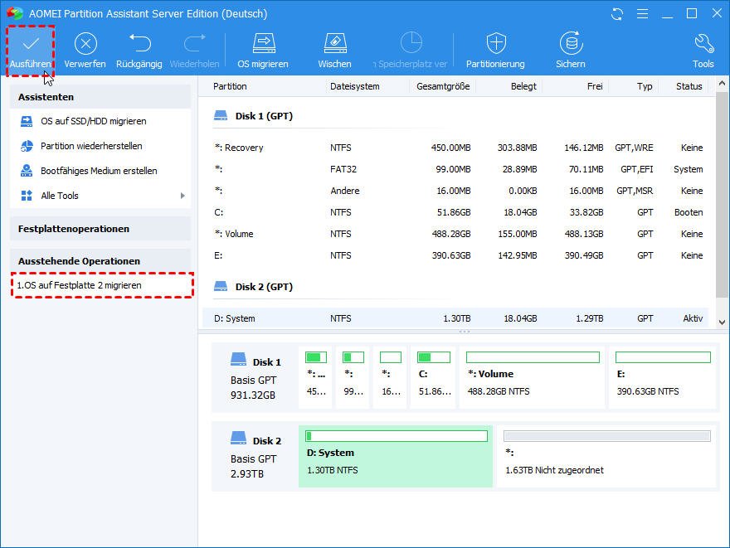Select the Wischen wipe icon
The image size is (730, 548).
click(334, 44)
